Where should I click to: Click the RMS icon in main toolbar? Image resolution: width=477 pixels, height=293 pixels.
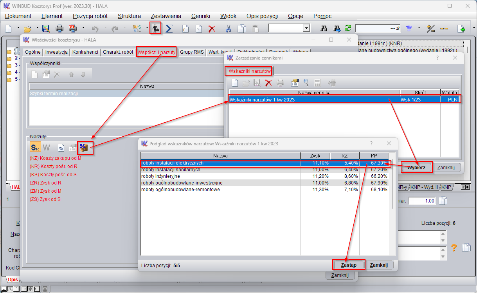pos(137,29)
